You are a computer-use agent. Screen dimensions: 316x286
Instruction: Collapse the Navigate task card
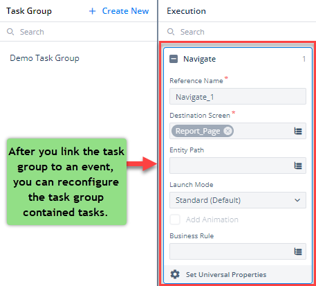pos(174,59)
